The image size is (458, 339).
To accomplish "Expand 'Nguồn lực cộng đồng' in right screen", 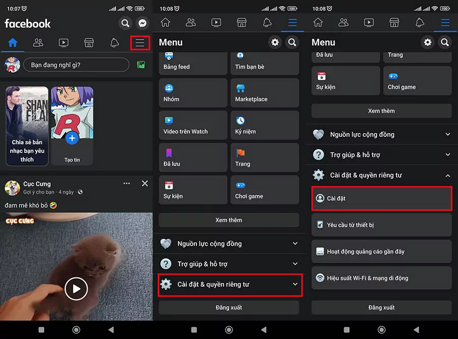I will (382, 134).
